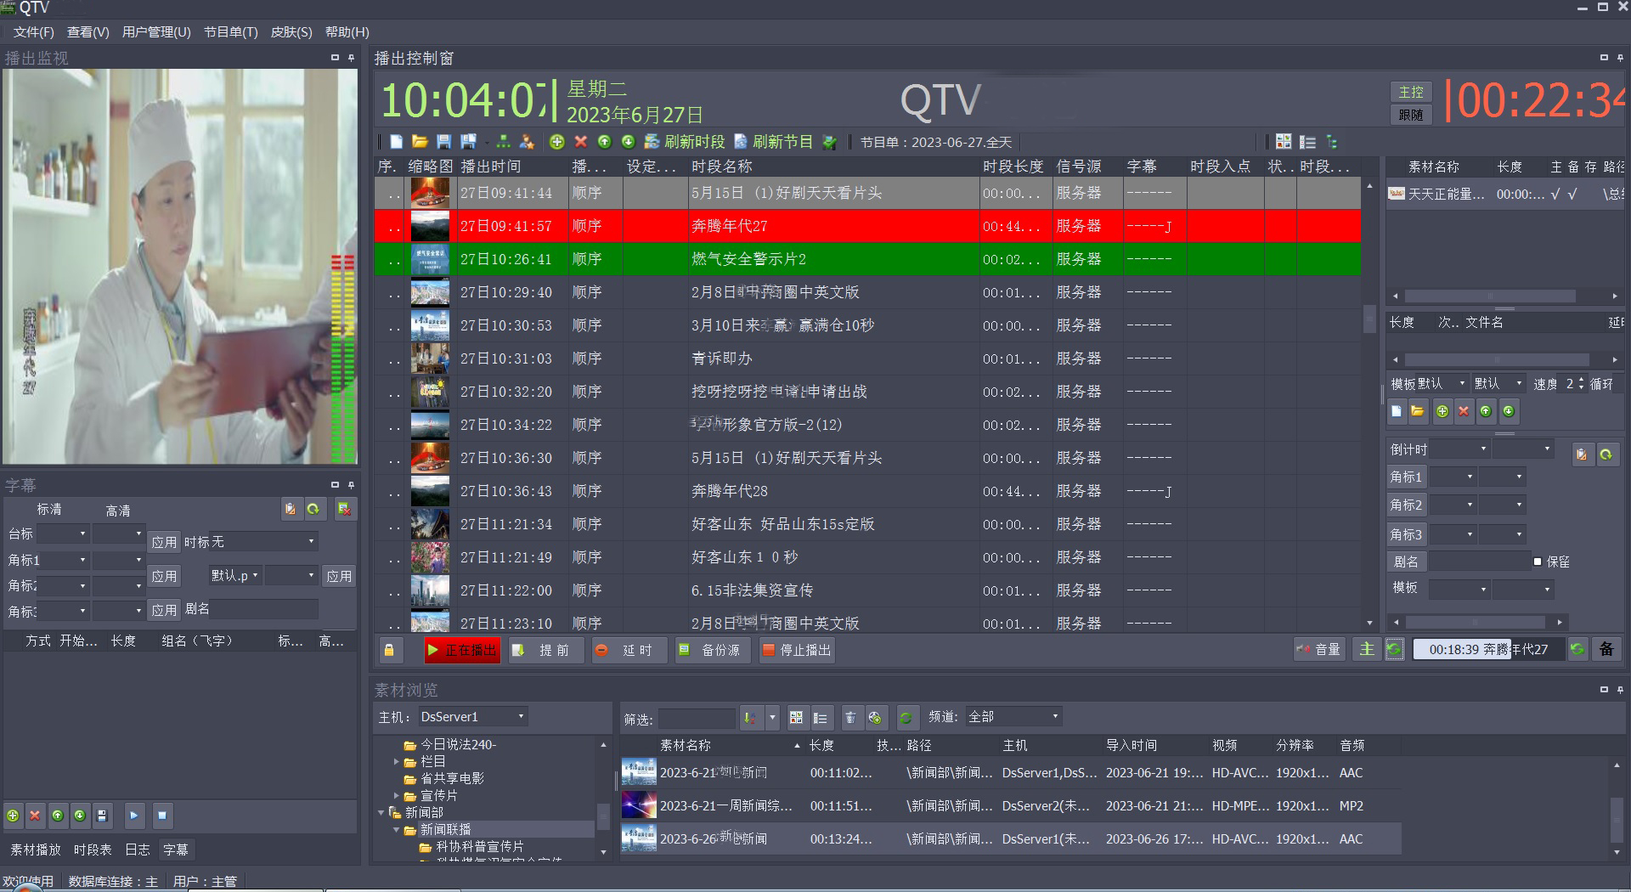Switch material browser to thumbnail view
The image size is (1631, 892).
pyautogui.click(x=796, y=718)
